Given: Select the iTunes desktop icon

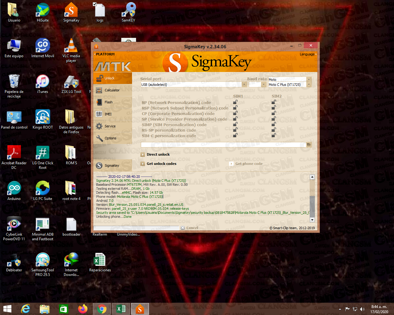Looking at the screenshot, I should 43,84.
